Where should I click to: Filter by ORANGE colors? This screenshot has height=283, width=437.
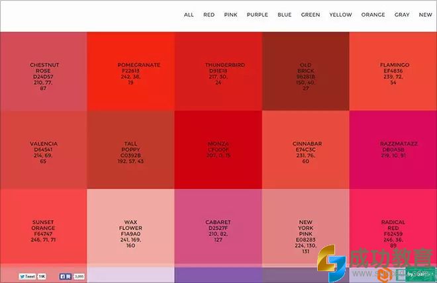[x=373, y=15]
